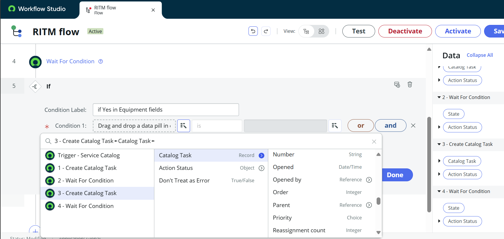Select 3 - Create Catalog Task in picker

[97, 193]
